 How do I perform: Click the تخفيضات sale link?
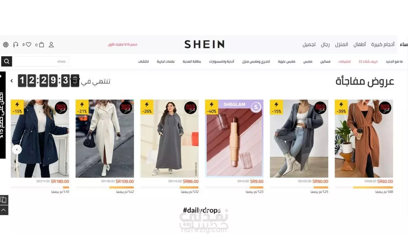[345, 61]
